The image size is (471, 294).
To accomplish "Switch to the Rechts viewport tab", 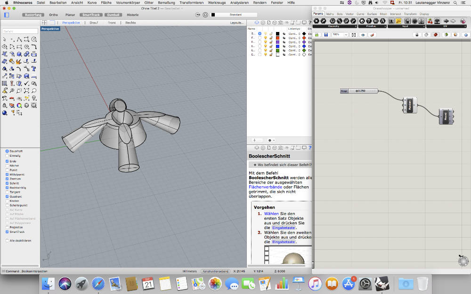I will click(x=130, y=23).
